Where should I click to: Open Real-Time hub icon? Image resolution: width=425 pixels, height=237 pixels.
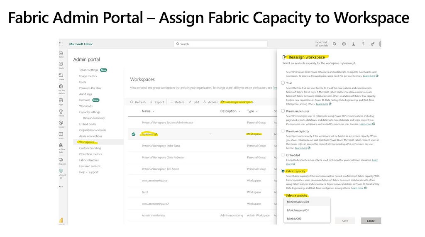[x=61, y=145]
